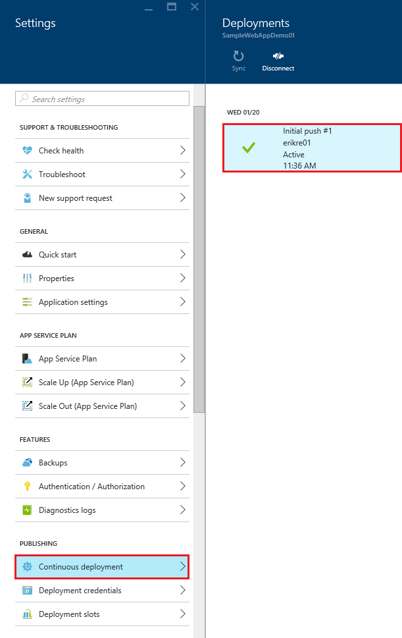
Task: Select Scale Out (App Service Plan)
Action: click(102, 406)
